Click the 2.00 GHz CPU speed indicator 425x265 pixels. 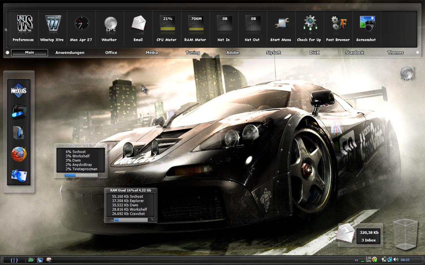pyautogui.click(x=369, y=260)
